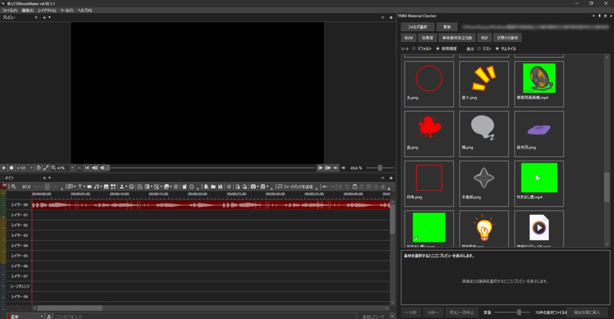Click the preview Play button
This screenshot has width=614, height=319.
coord(4,168)
